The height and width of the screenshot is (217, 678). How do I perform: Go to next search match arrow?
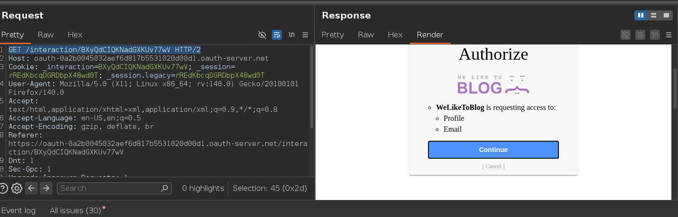point(46,188)
